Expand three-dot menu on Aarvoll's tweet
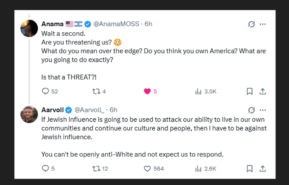Viewport: 289px width, 185px height. click(x=262, y=110)
